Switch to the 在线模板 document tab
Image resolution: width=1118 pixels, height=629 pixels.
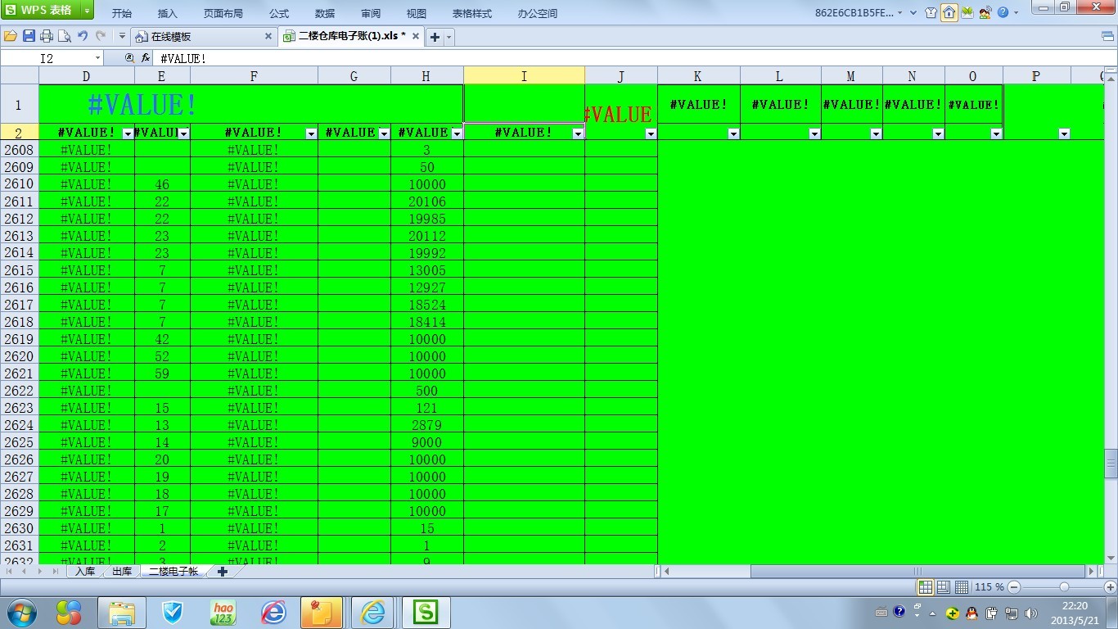(x=203, y=37)
